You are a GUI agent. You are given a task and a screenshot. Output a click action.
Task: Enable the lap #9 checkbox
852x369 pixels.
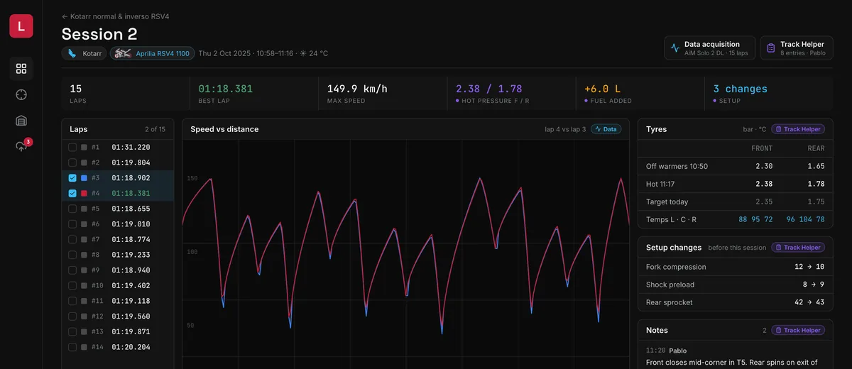72,270
